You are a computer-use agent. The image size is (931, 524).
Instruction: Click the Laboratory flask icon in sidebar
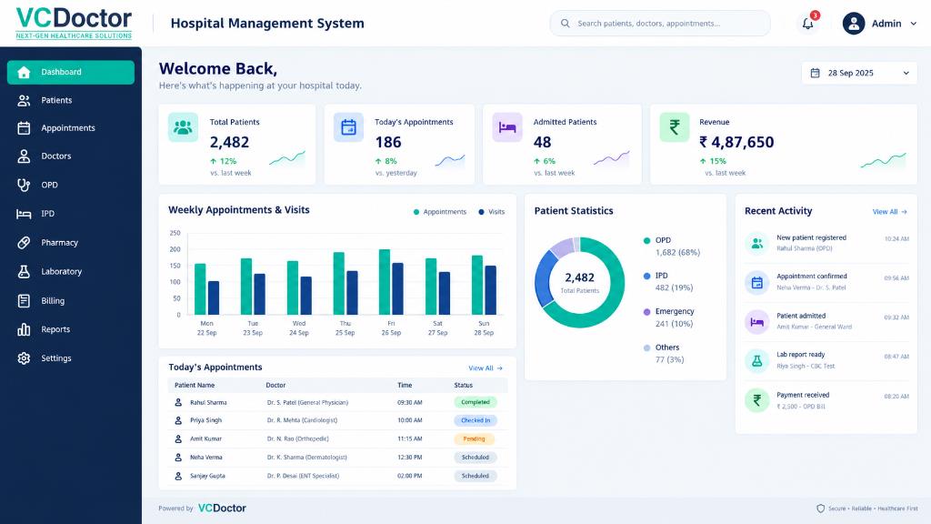pos(24,271)
